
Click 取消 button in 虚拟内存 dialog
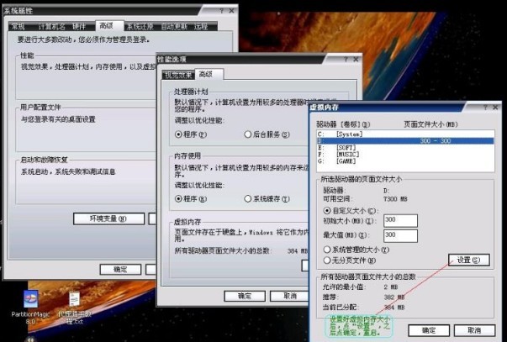click(x=475, y=330)
